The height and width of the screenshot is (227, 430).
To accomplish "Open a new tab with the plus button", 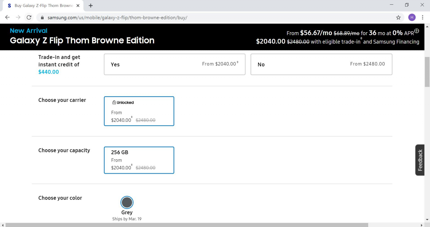I will [x=91, y=6].
